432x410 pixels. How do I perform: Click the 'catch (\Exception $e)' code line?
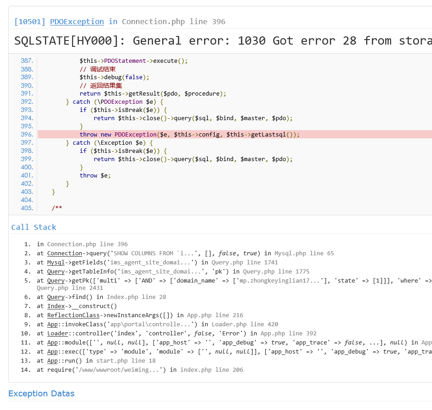(109, 142)
